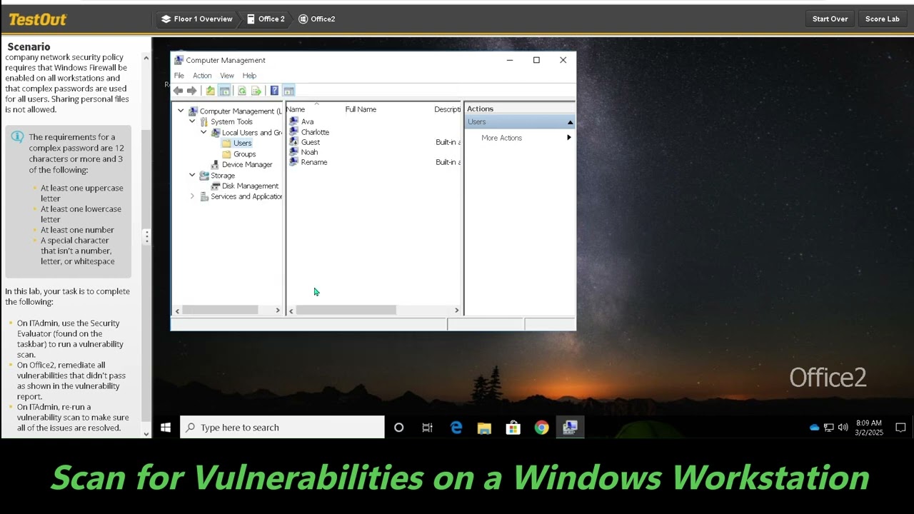Click the Refresh toolbar icon
Viewport: 914px width, 514px height.
click(x=242, y=91)
